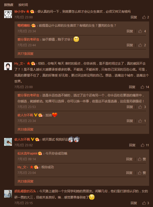Click the membership crown badge beside 钟小宇v
This screenshot has width=153, height=207.
32,11
